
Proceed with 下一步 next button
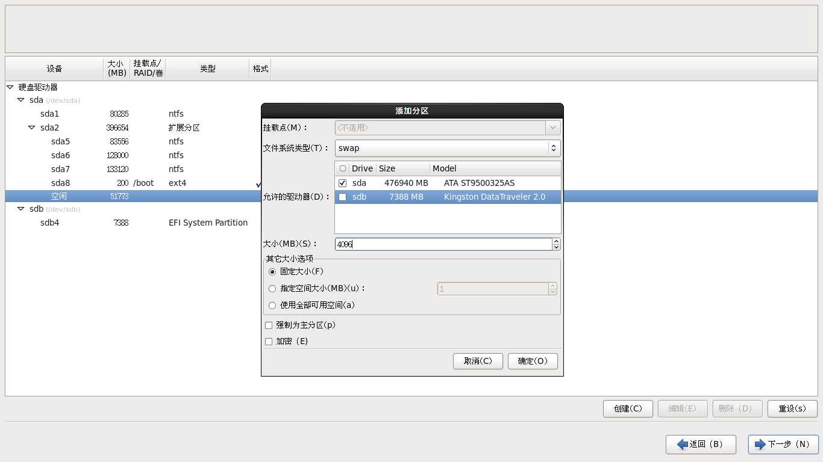(x=783, y=444)
